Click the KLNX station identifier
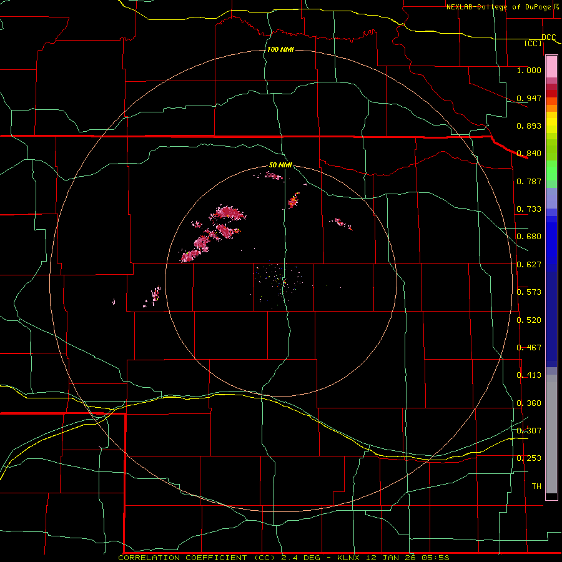The image size is (562, 562). pos(348,558)
